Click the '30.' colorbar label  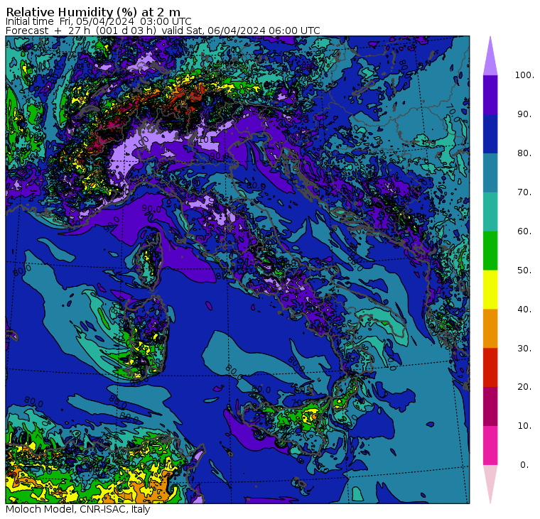click(524, 348)
